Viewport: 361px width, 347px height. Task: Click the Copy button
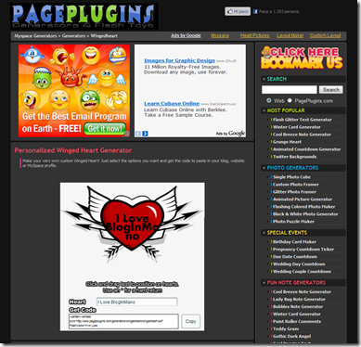(x=190, y=321)
